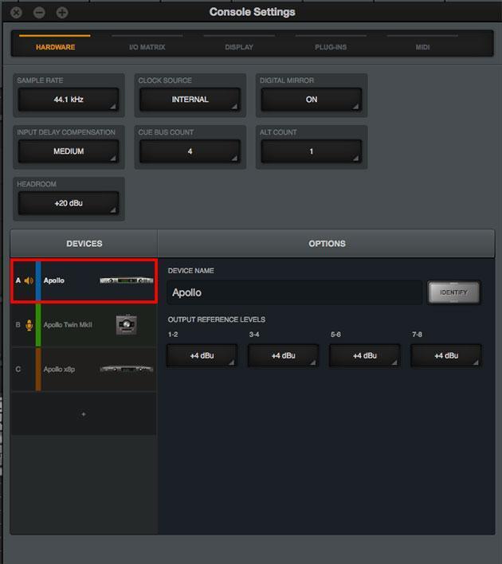
Task: Select the Apollo device row A
Action: tap(84, 281)
